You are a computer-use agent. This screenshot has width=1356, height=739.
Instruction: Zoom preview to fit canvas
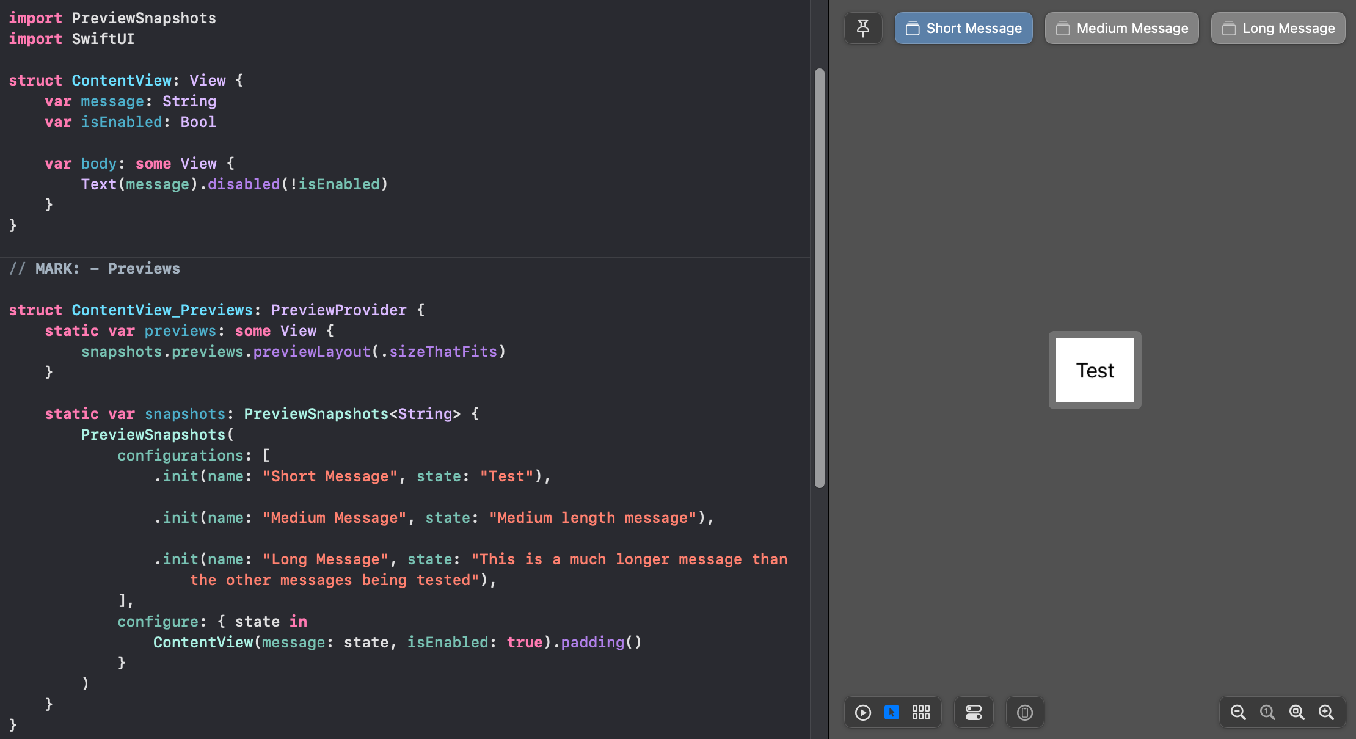tap(1297, 712)
